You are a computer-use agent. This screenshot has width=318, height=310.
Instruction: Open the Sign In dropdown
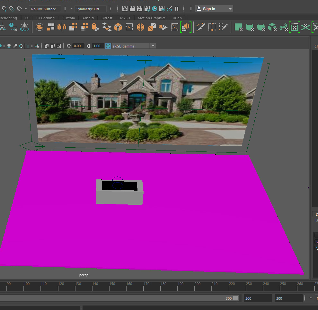pos(230,9)
